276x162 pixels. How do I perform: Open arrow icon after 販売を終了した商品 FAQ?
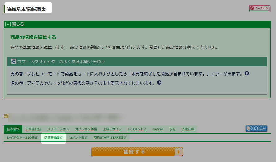click(247, 73)
